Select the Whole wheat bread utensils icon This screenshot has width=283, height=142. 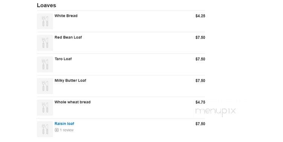point(45,108)
